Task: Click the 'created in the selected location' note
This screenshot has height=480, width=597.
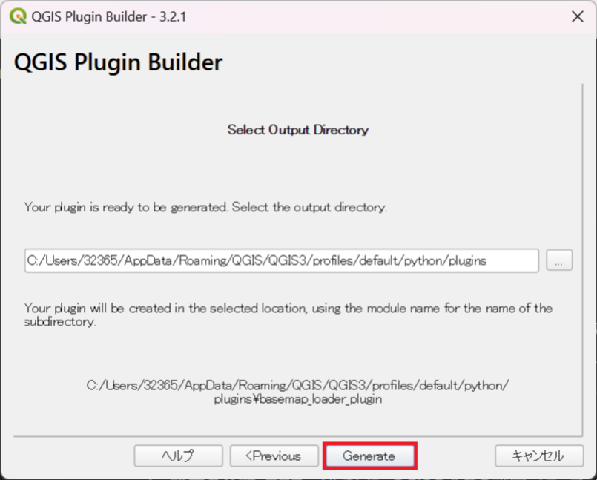Action: click(x=288, y=315)
